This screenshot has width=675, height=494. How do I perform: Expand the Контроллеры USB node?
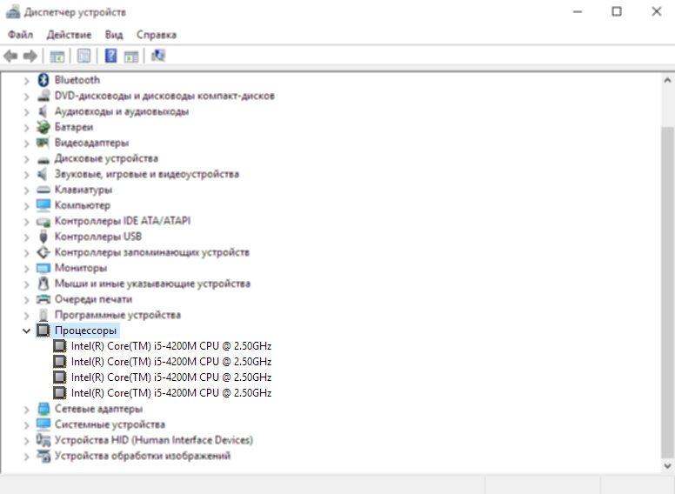coord(26,237)
